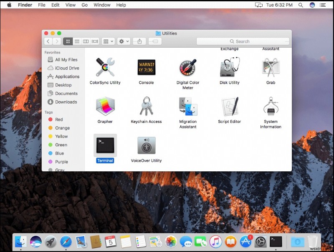Open the action gear menu

tap(121, 41)
